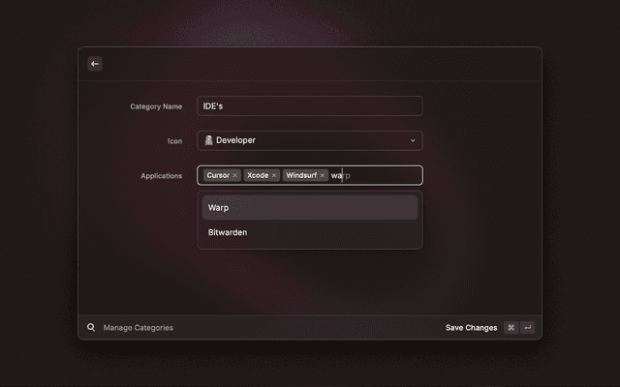Click the Applications field label

pyautogui.click(x=161, y=176)
